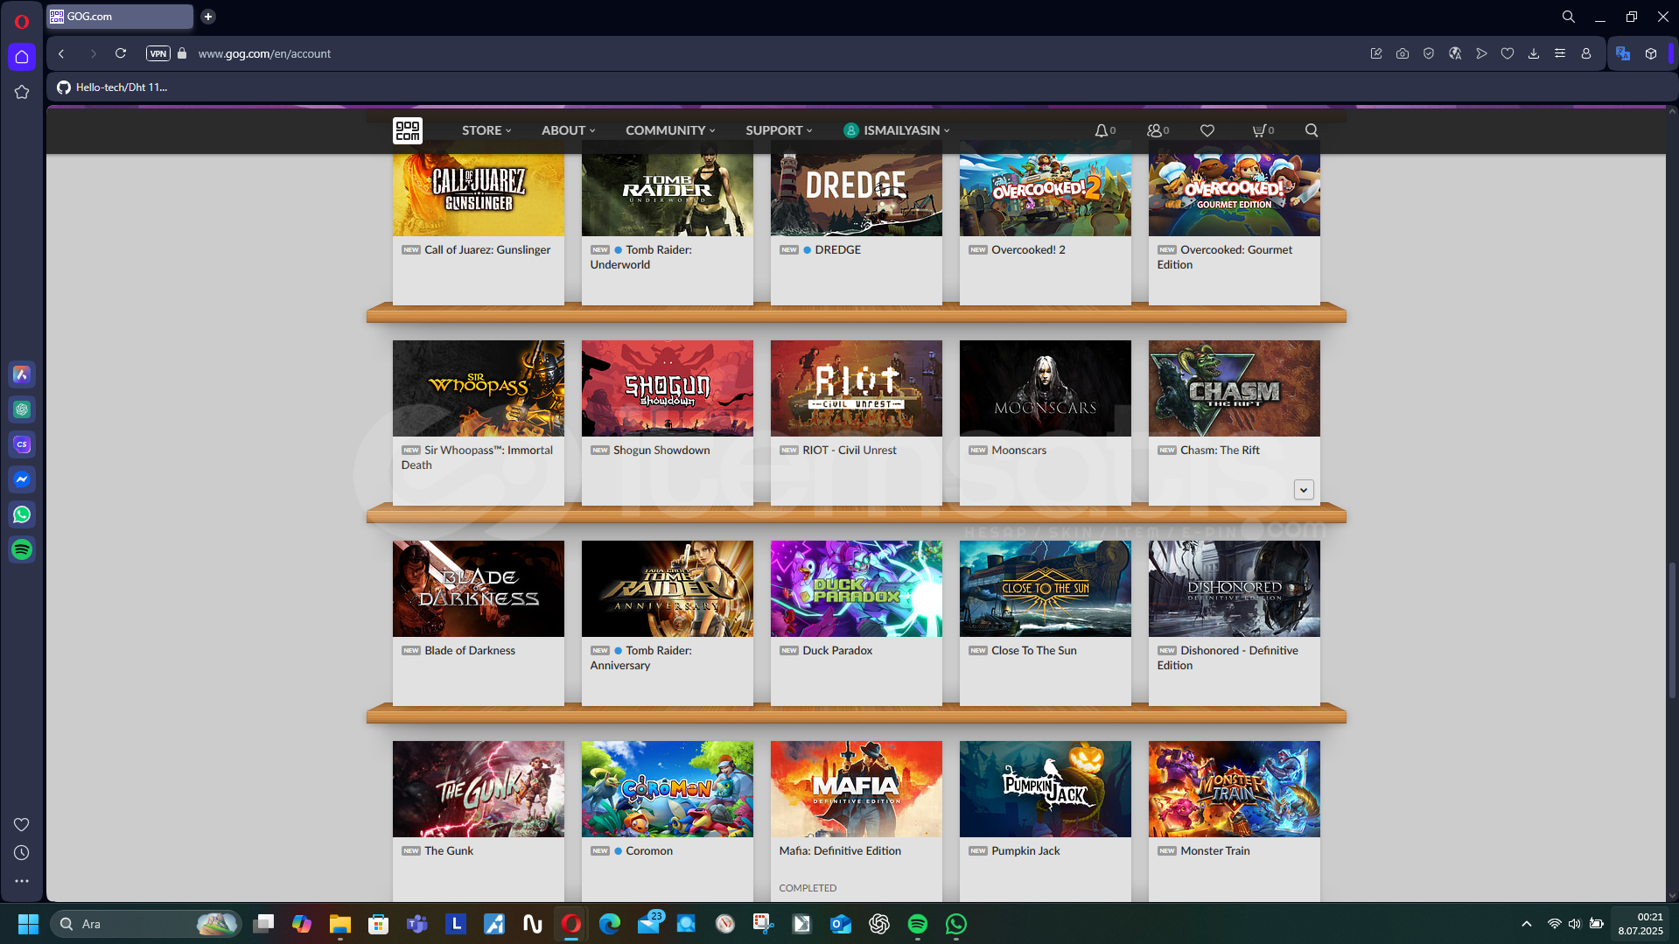Expand the STORE menu

pyautogui.click(x=486, y=130)
